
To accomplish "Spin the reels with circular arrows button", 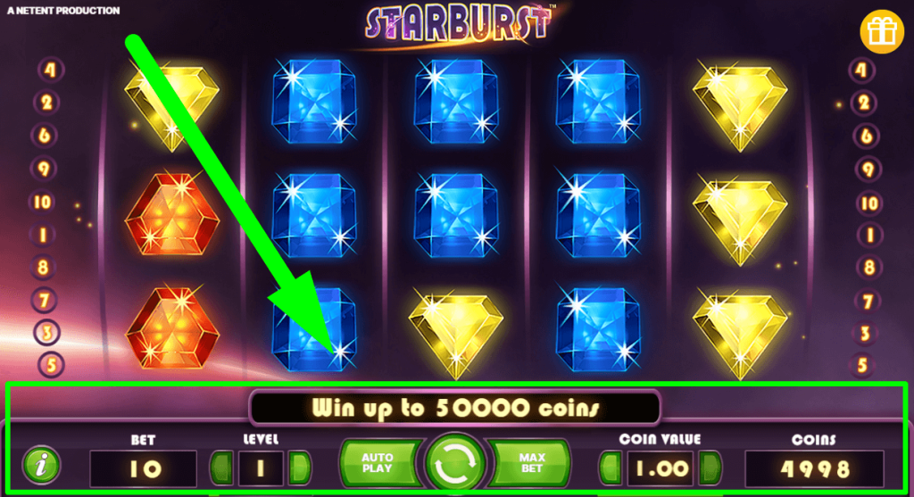I will 454,463.
